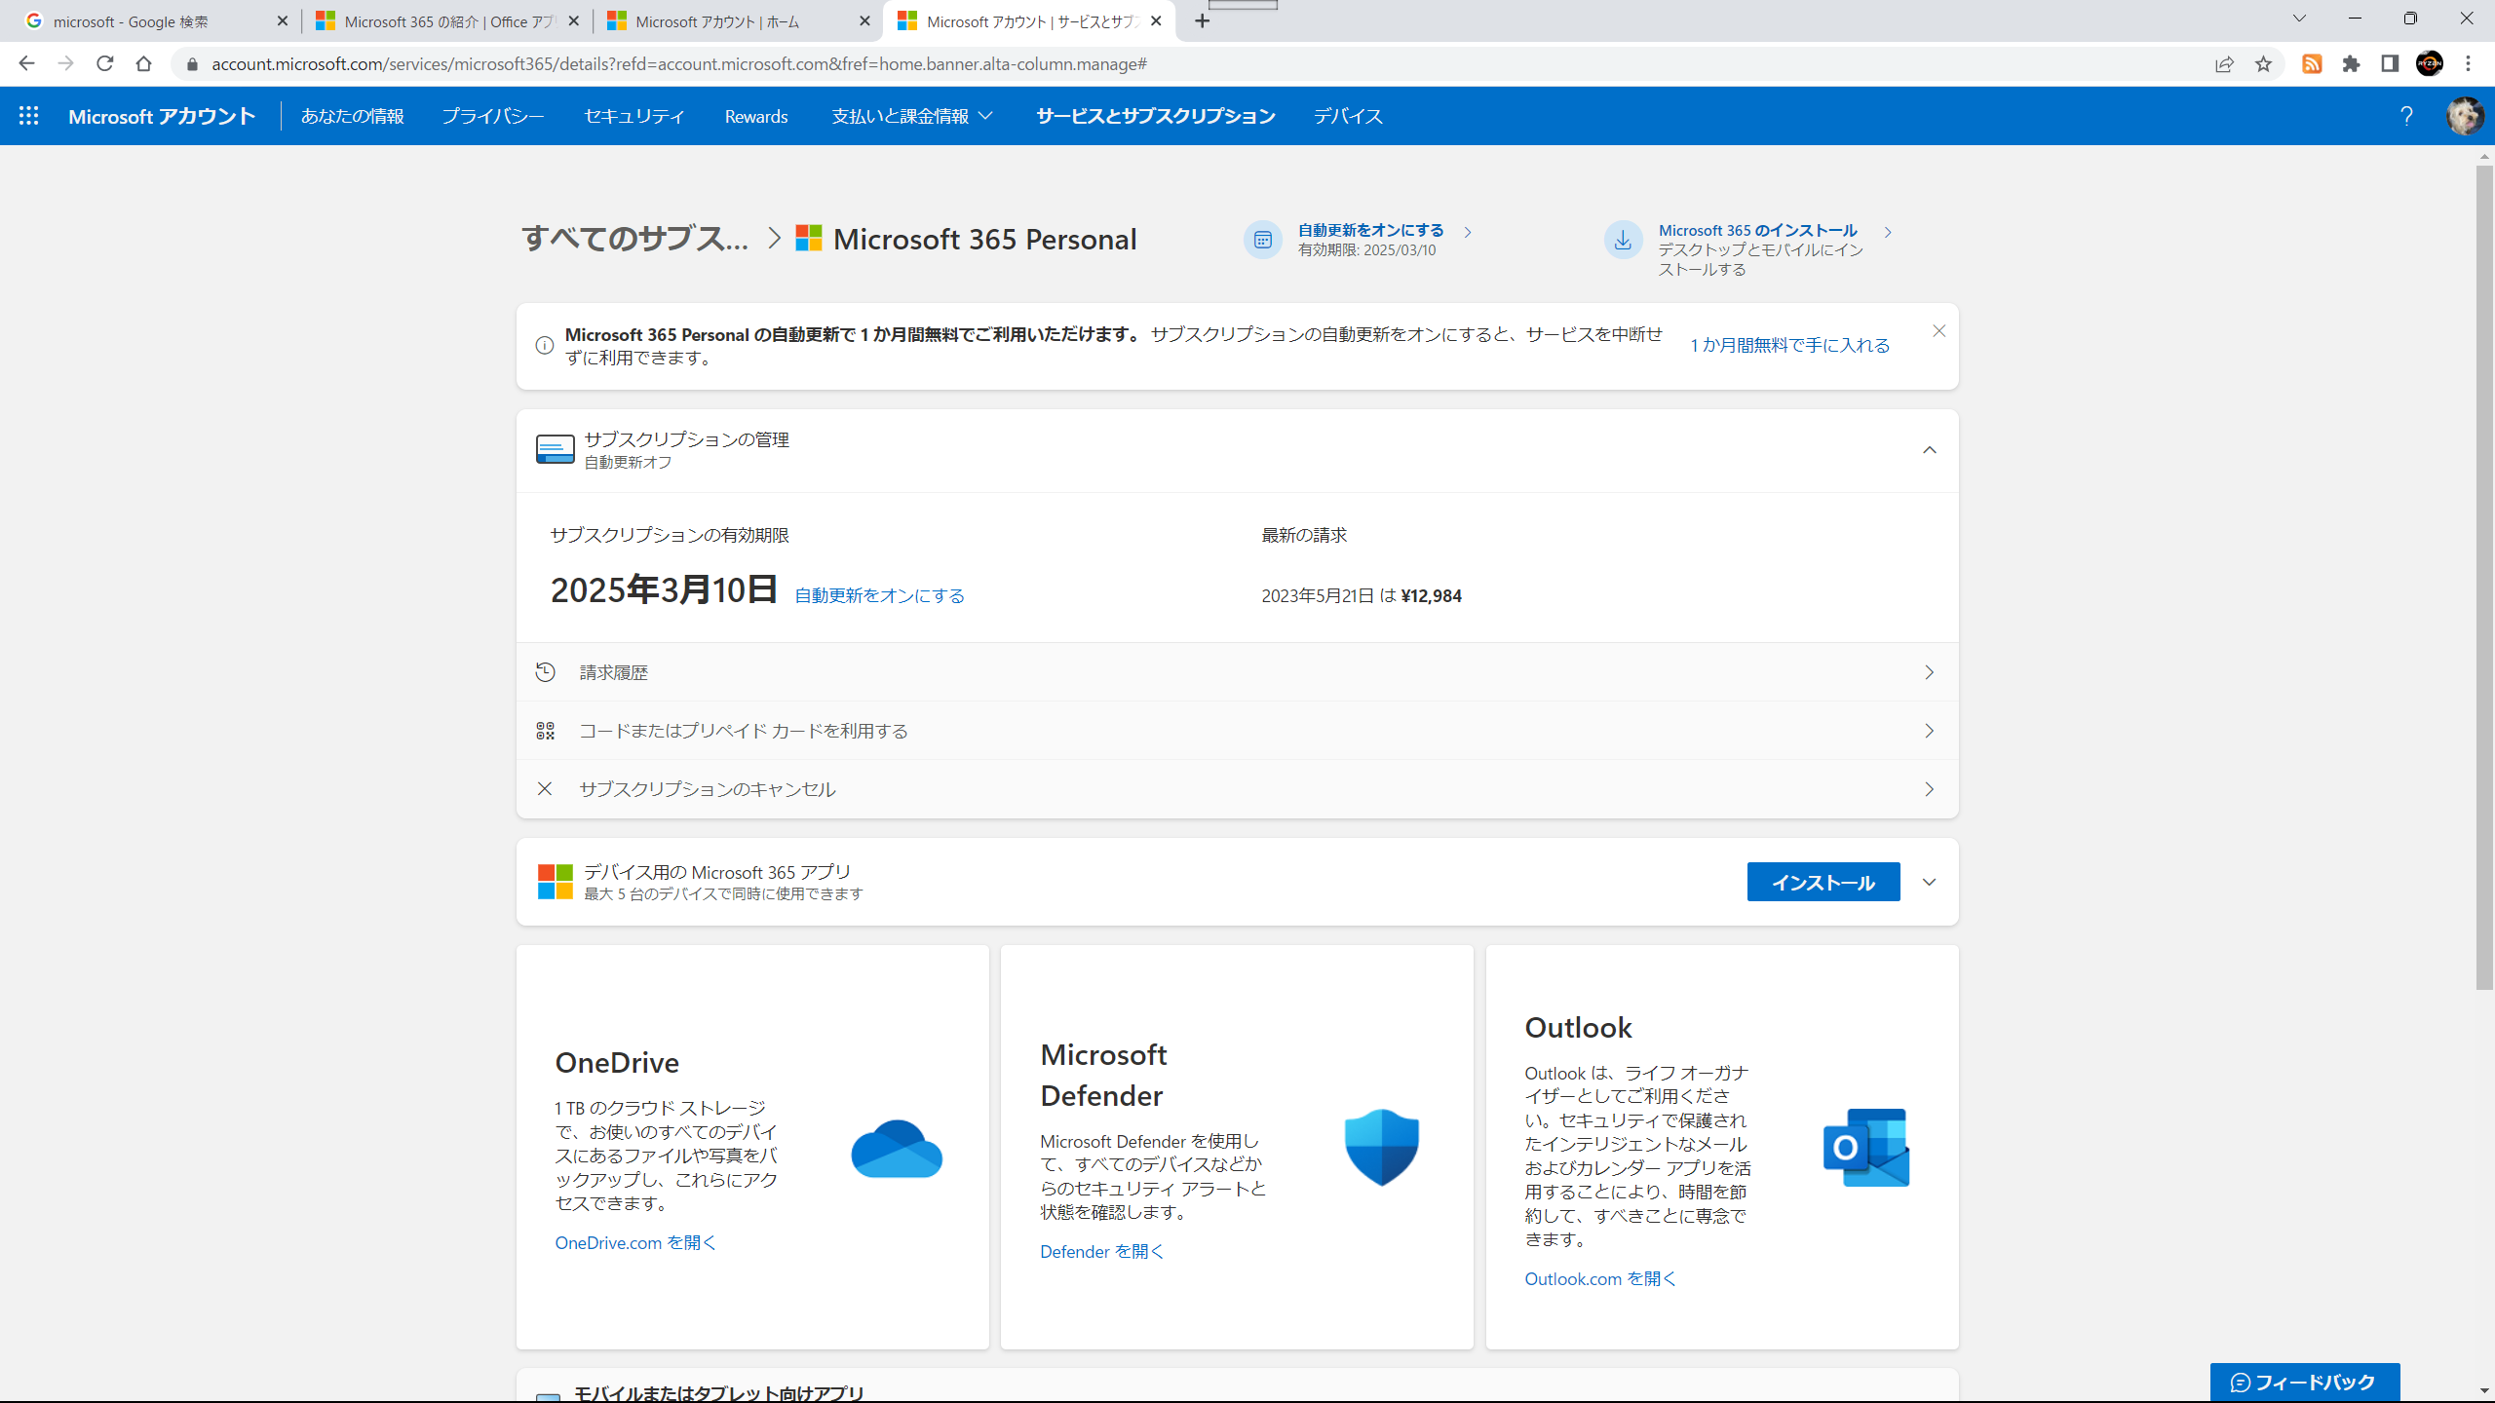Open the 支払いと課金情報 dropdown menu
The width and height of the screenshot is (2495, 1403).
pyautogui.click(x=912, y=116)
